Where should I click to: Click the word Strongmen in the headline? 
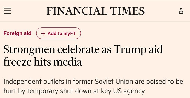29,50
